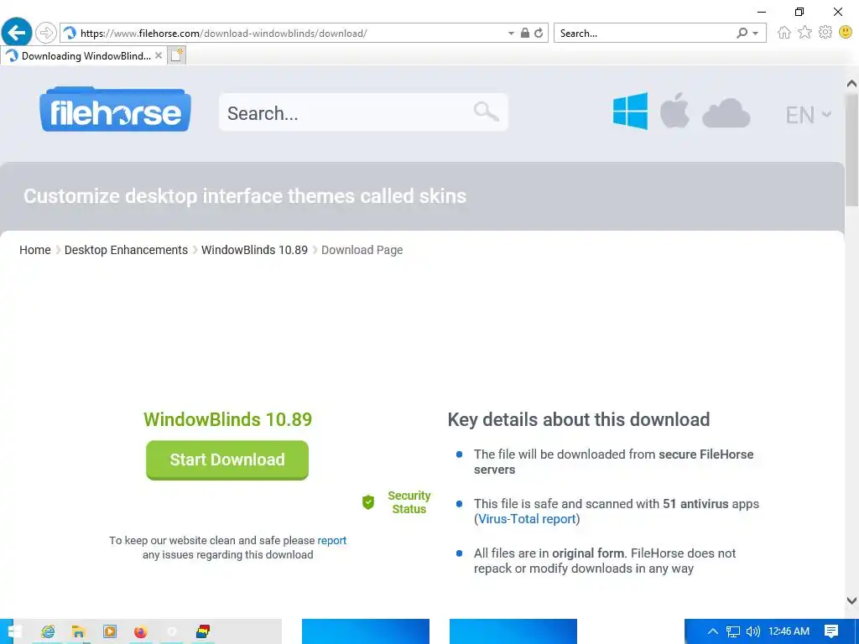Click the green WindowBlinds 10.89 heading
The height and width of the screenshot is (644, 859).
coord(227,419)
